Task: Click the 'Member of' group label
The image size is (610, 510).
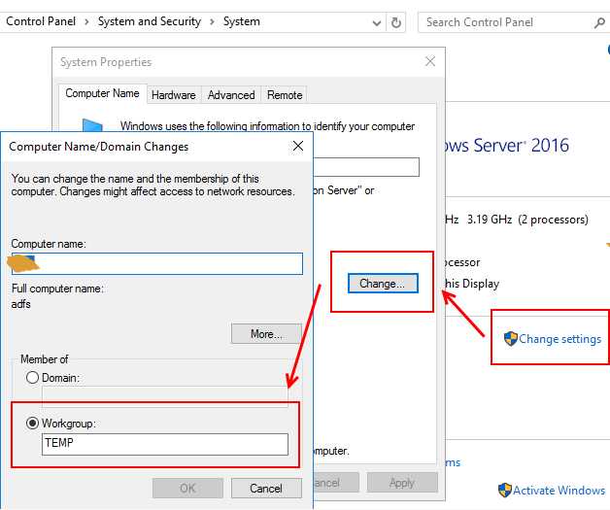Action: [45, 359]
